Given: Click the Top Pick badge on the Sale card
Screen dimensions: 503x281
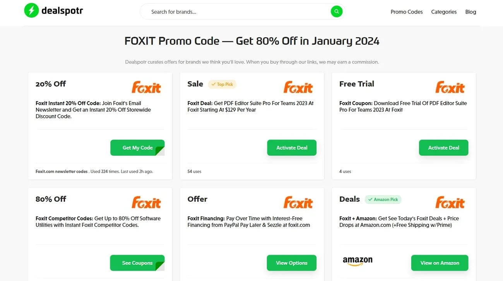Looking at the screenshot, I should point(222,84).
